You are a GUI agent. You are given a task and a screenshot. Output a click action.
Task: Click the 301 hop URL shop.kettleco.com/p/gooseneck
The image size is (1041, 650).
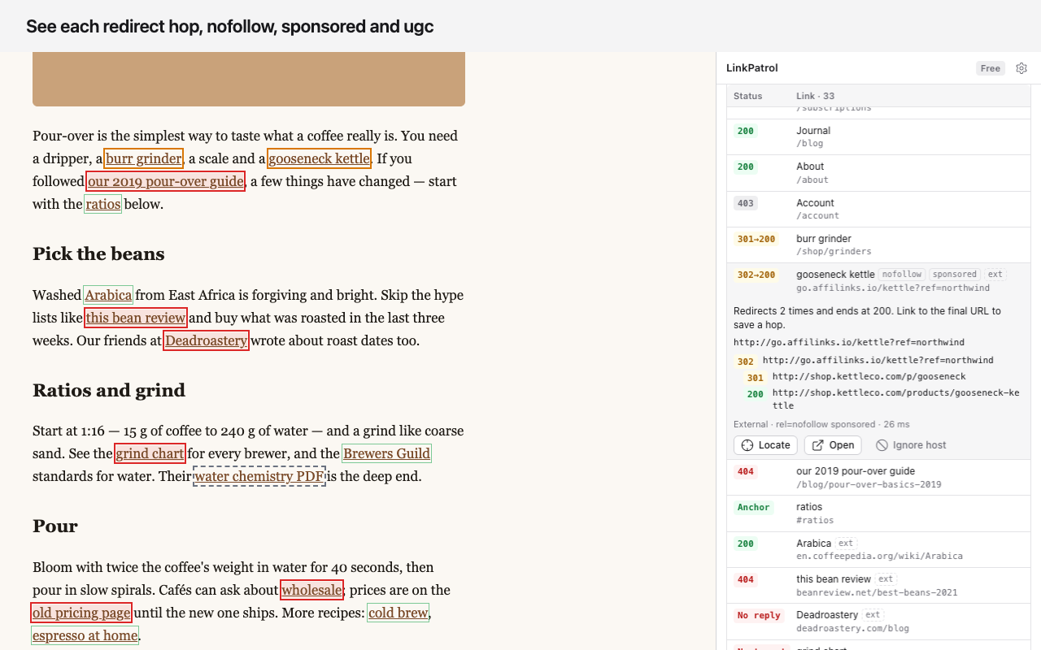869,377
